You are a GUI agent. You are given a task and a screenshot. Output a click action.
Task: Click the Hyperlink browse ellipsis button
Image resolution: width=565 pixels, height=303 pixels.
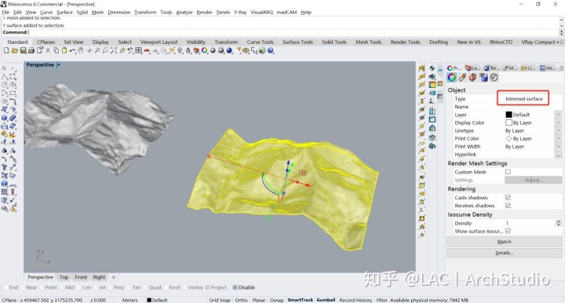[x=558, y=155]
